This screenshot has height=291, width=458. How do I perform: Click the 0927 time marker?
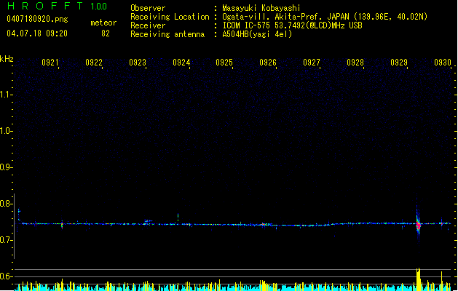point(312,63)
